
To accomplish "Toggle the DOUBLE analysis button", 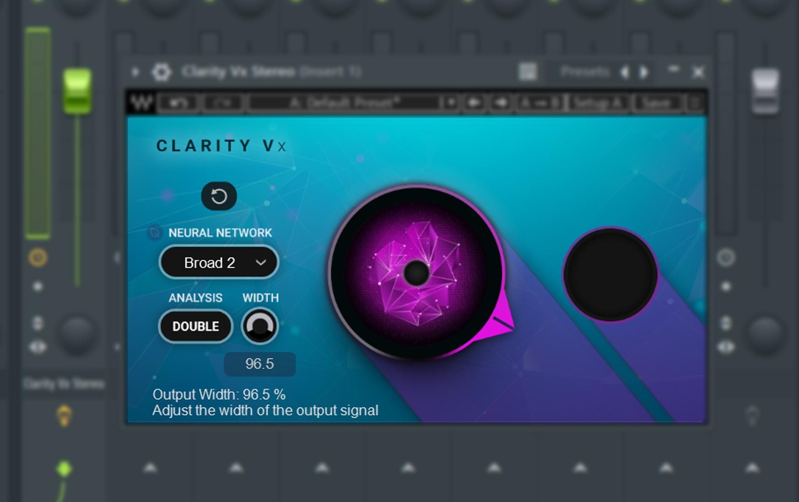I will 195,326.
